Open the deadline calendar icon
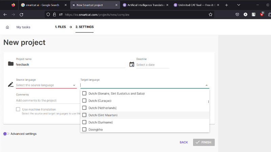 (x=132, y=64)
